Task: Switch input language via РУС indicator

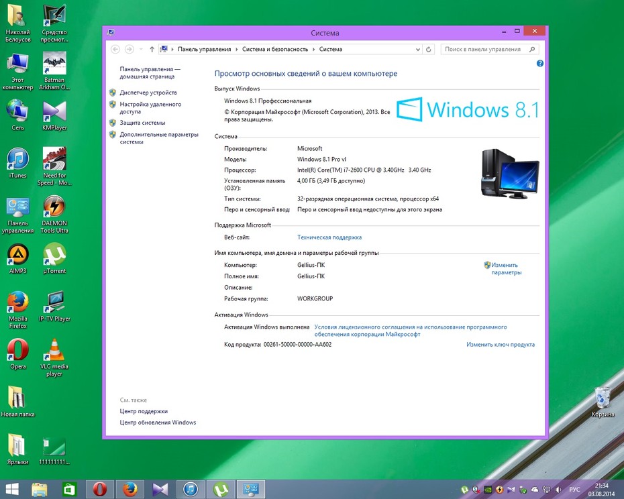Action: pos(574,490)
